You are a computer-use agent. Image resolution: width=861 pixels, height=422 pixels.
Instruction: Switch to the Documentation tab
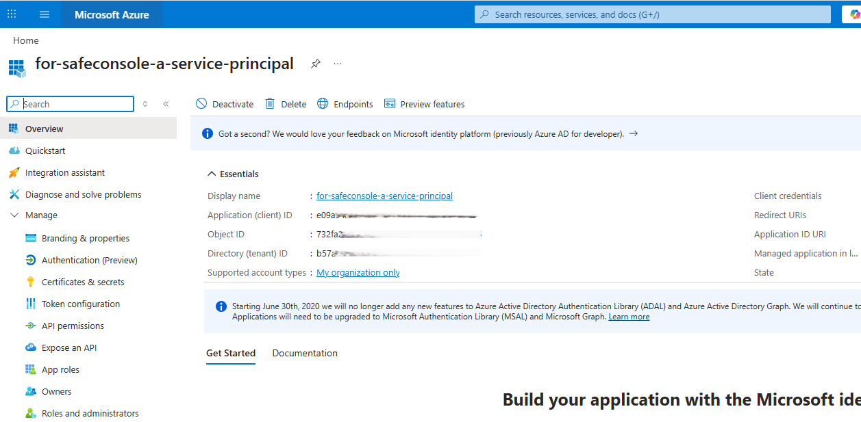[x=305, y=353]
